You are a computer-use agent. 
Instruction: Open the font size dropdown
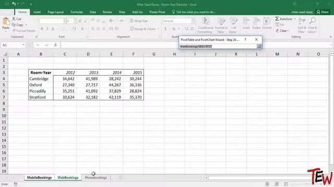coord(75,21)
